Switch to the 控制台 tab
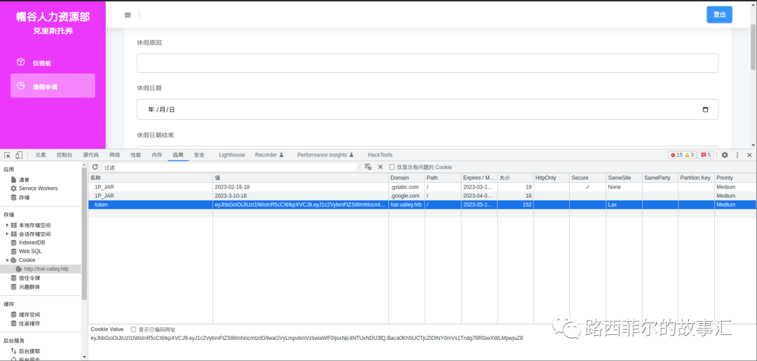This screenshot has width=757, height=361. pyautogui.click(x=64, y=155)
